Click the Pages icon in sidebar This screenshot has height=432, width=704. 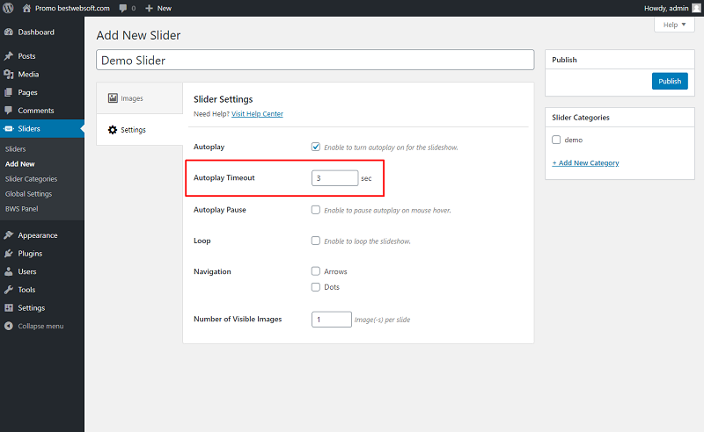click(x=9, y=92)
